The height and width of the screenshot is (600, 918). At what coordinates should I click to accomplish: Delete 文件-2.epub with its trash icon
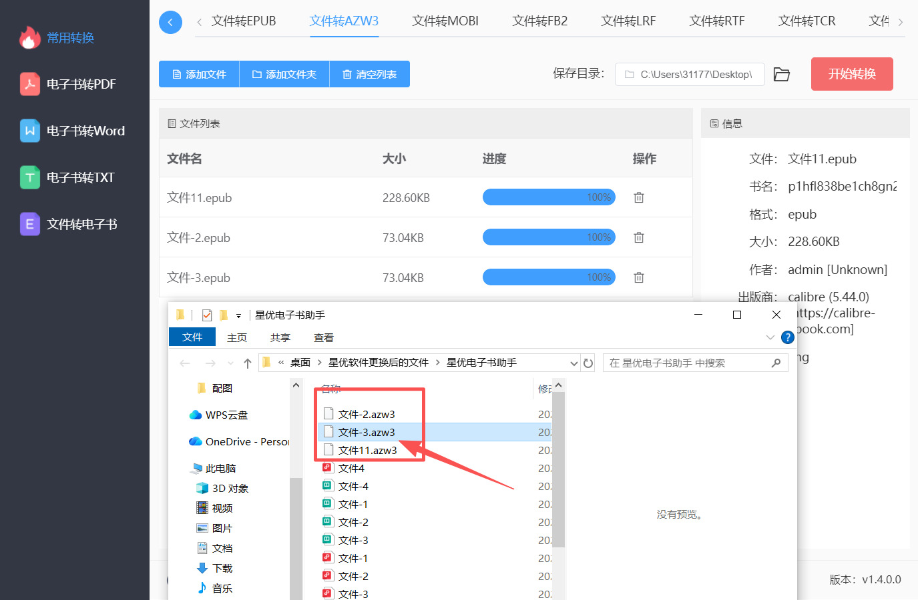(x=639, y=237)
